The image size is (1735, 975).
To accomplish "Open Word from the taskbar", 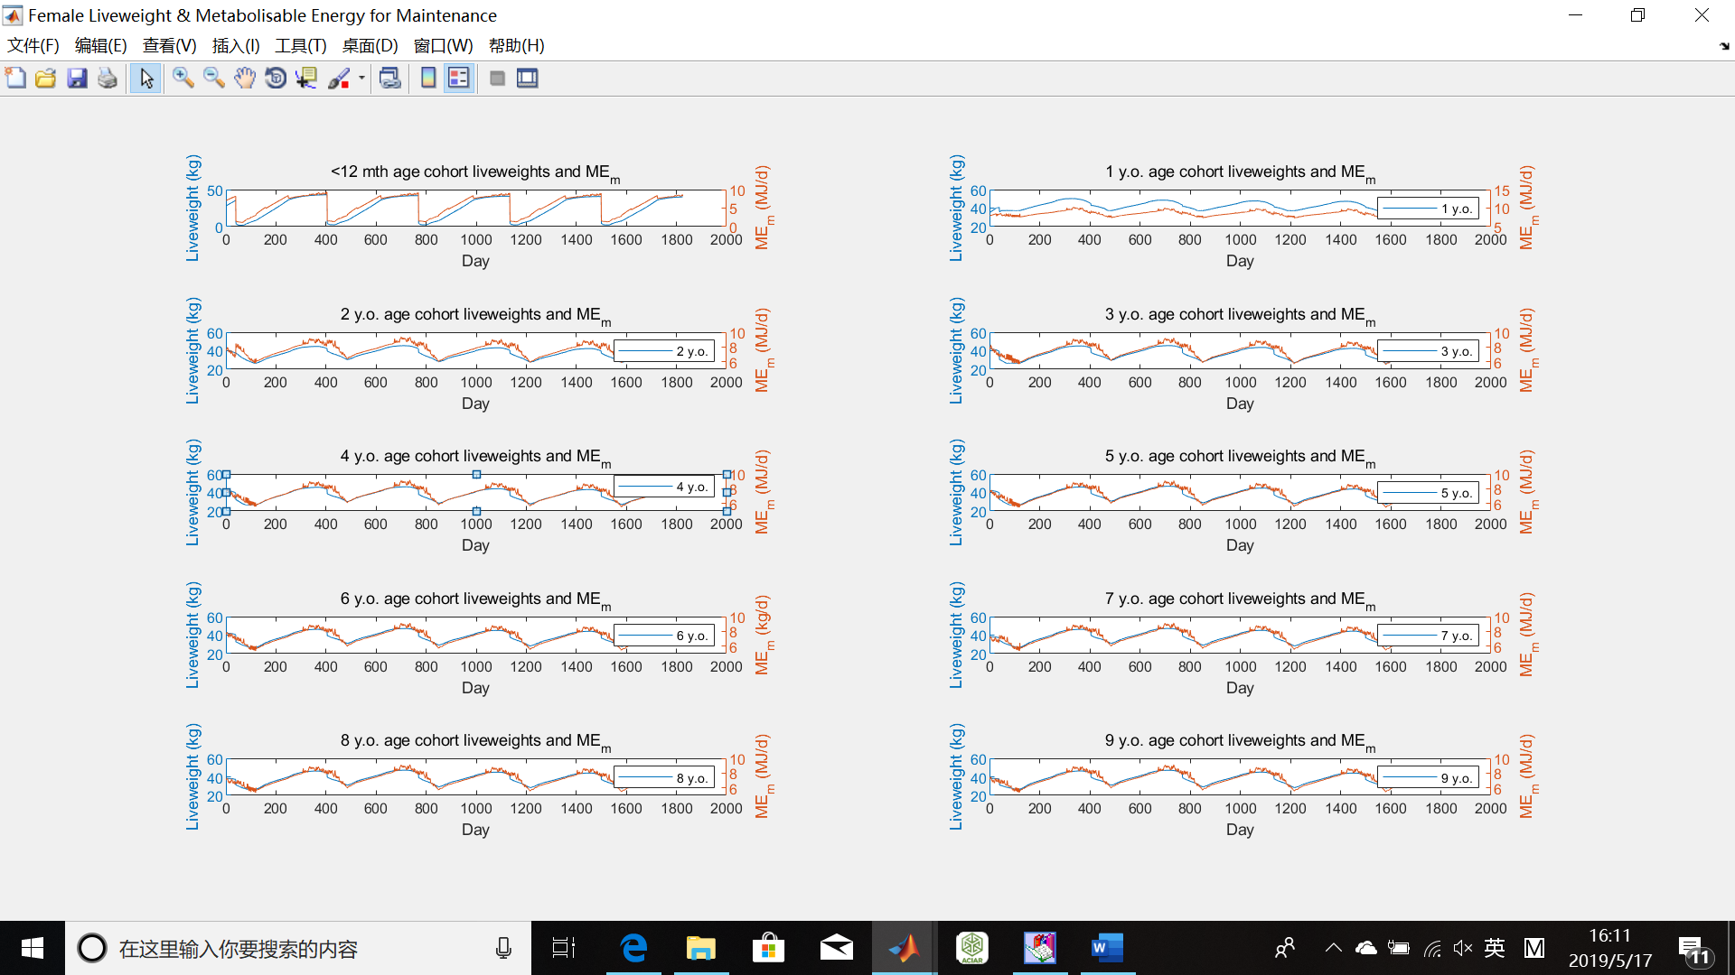I will [x=1106, y=948].
